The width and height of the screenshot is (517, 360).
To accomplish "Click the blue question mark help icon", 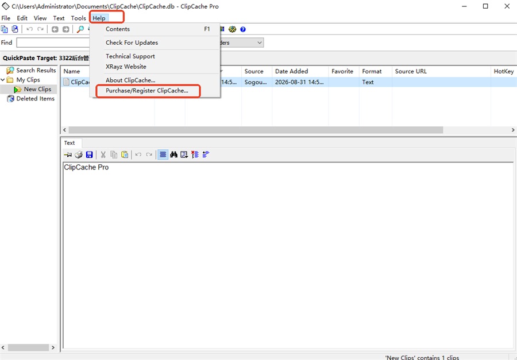I will pyautogui.click(x=243, y=29).
